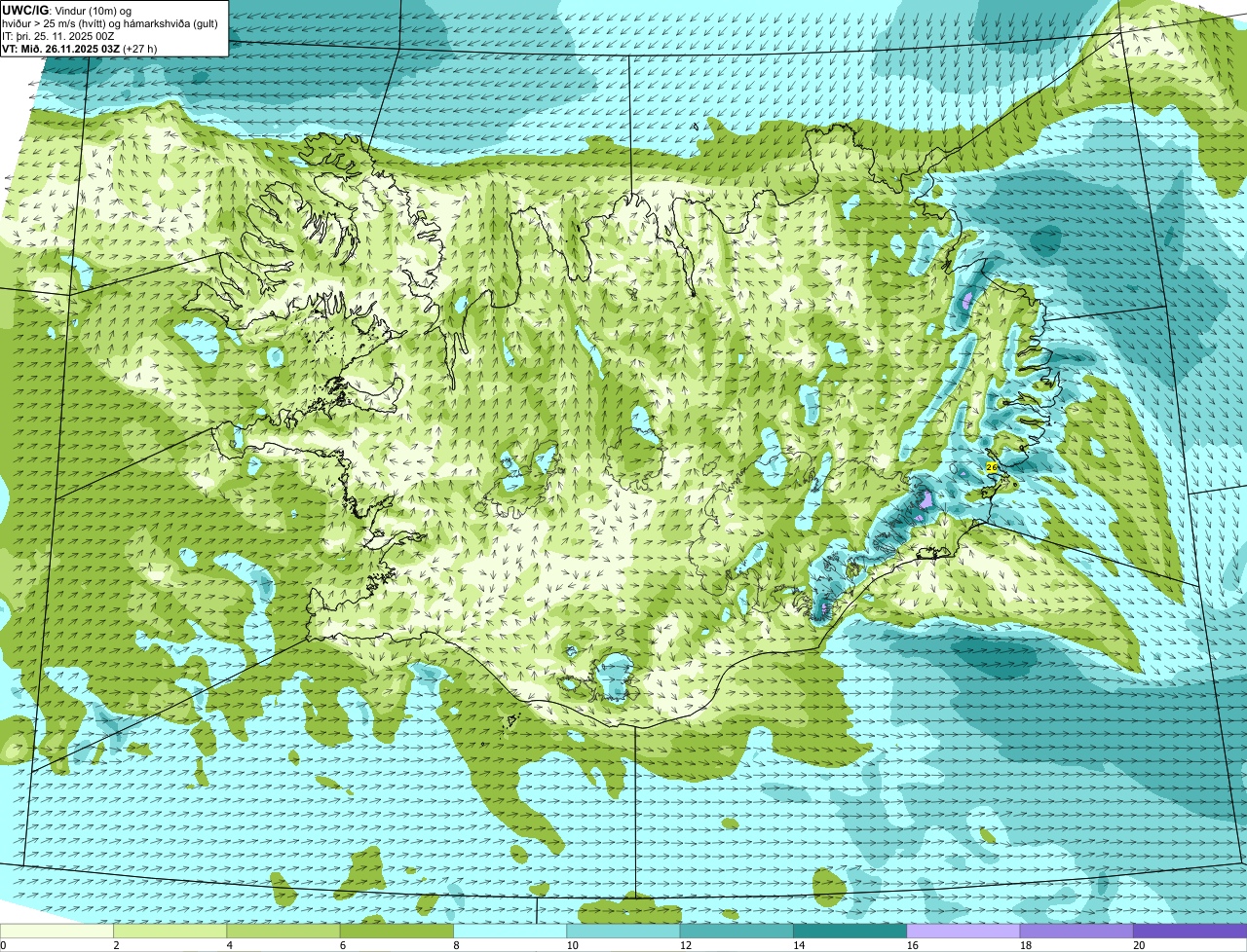Viewport: 1247px width, 952px height.
Task: Select the above-20 m/s dark purple legend swatch
Action: click(1190, 931)
